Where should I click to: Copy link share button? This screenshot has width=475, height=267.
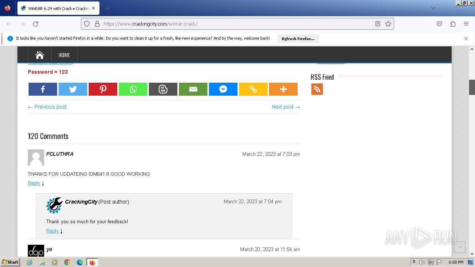253,89
